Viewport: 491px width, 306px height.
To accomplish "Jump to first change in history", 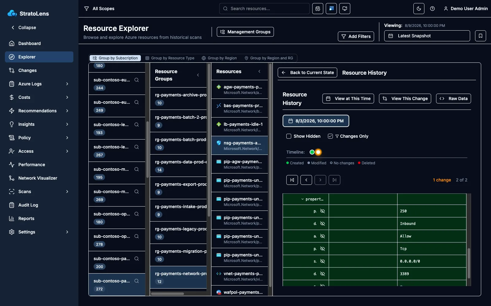I will pos(292,180).
